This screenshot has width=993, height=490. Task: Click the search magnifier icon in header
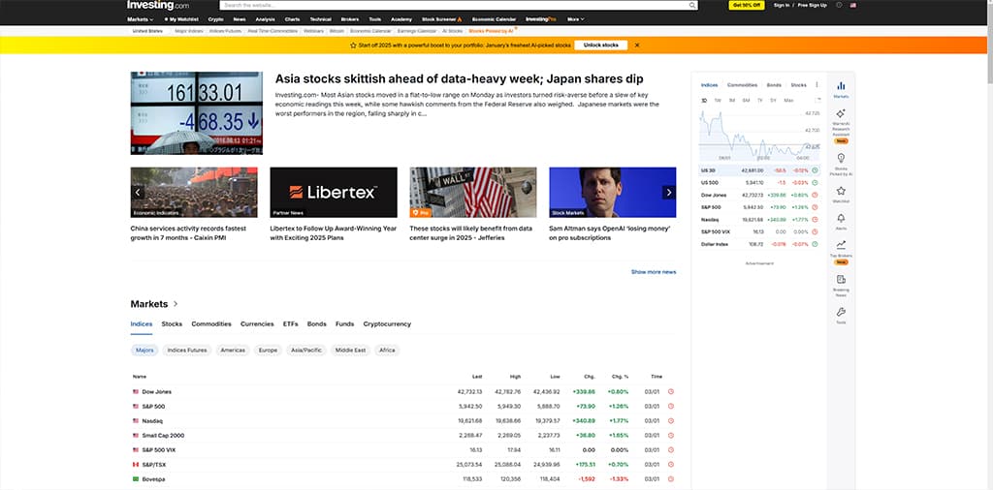[691, 5]
